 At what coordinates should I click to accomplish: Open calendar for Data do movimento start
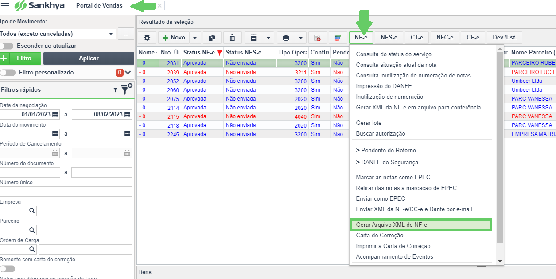pyautogui.click(x=55, y=133)
